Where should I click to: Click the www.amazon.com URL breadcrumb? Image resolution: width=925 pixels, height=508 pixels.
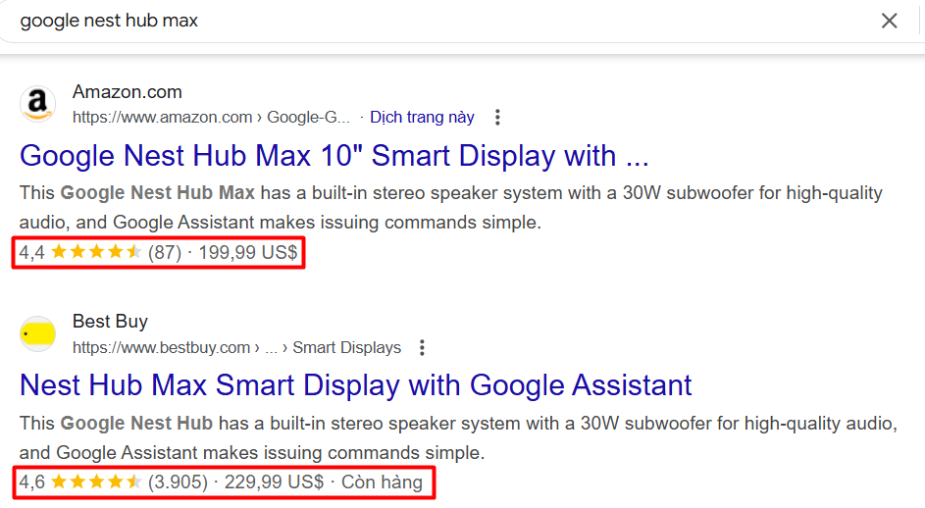click(x=211, y=118)
